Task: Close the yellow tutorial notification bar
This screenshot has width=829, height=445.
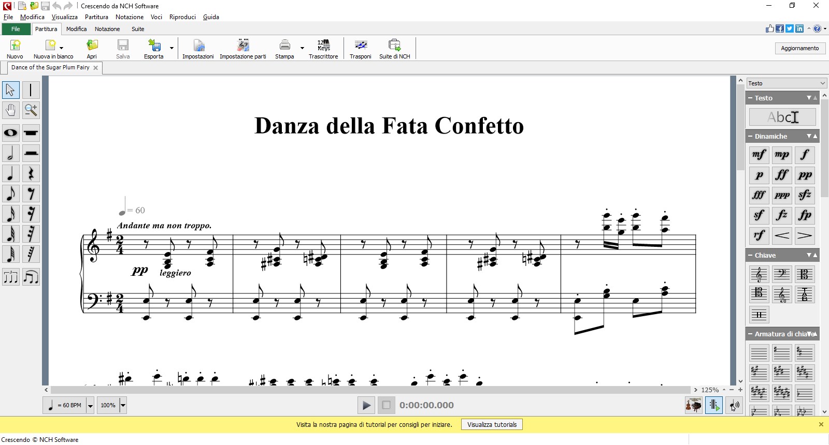Action: (x=821, y=424)
